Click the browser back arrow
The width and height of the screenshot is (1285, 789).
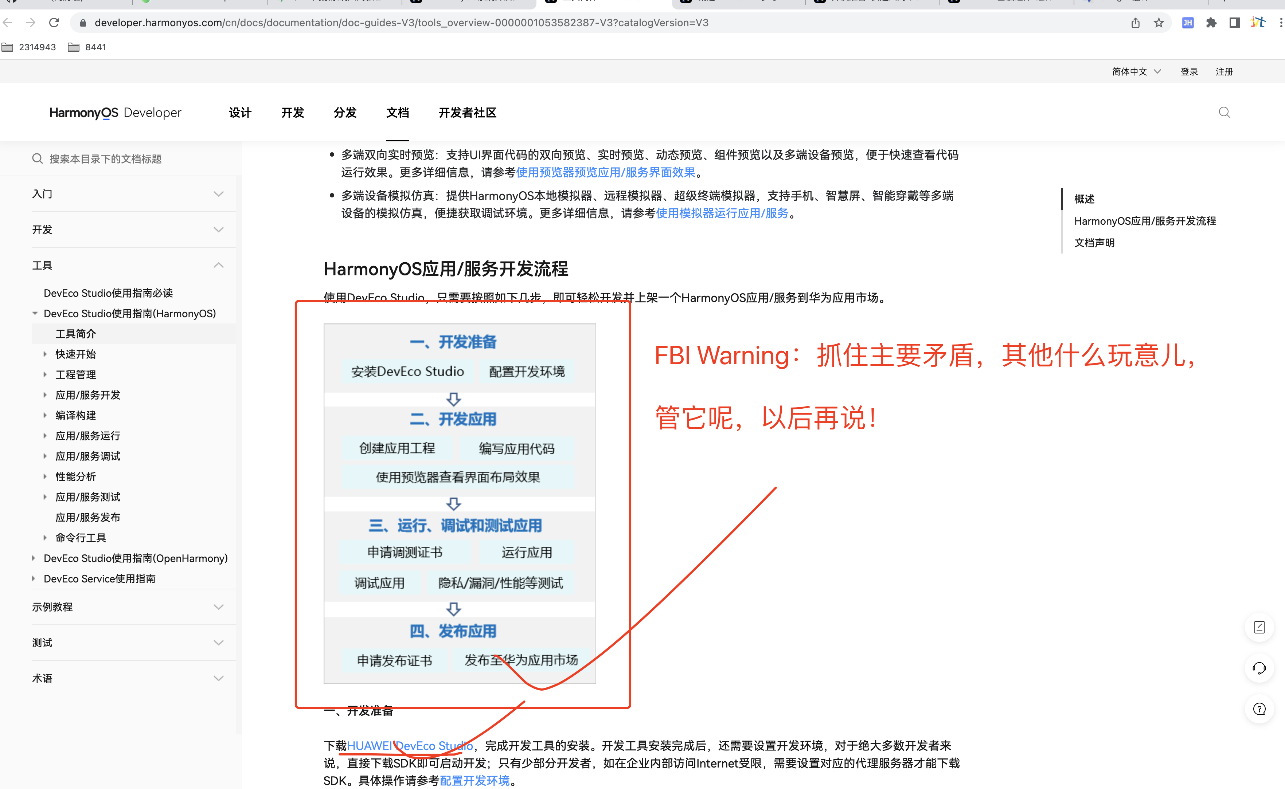pyautogui.click(x=7, y=23)
